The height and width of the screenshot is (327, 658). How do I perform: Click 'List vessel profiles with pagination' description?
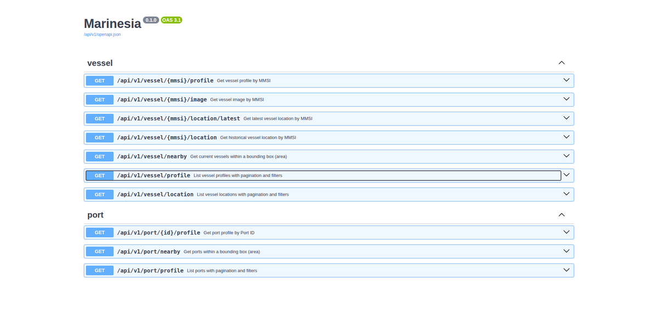(x=238, y=175)
